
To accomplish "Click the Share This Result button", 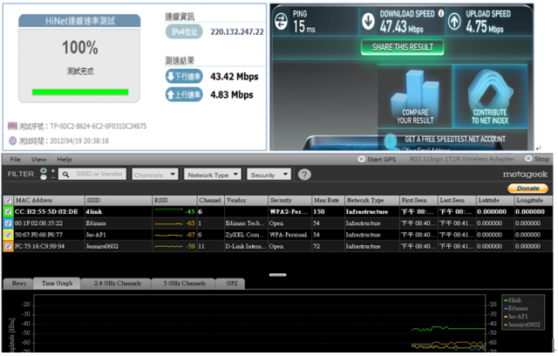I will (x=403, y=47).
